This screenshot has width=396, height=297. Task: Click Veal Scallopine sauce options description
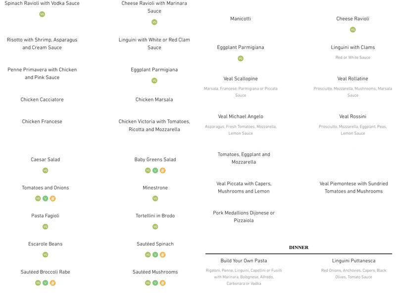tap(241, 92)
